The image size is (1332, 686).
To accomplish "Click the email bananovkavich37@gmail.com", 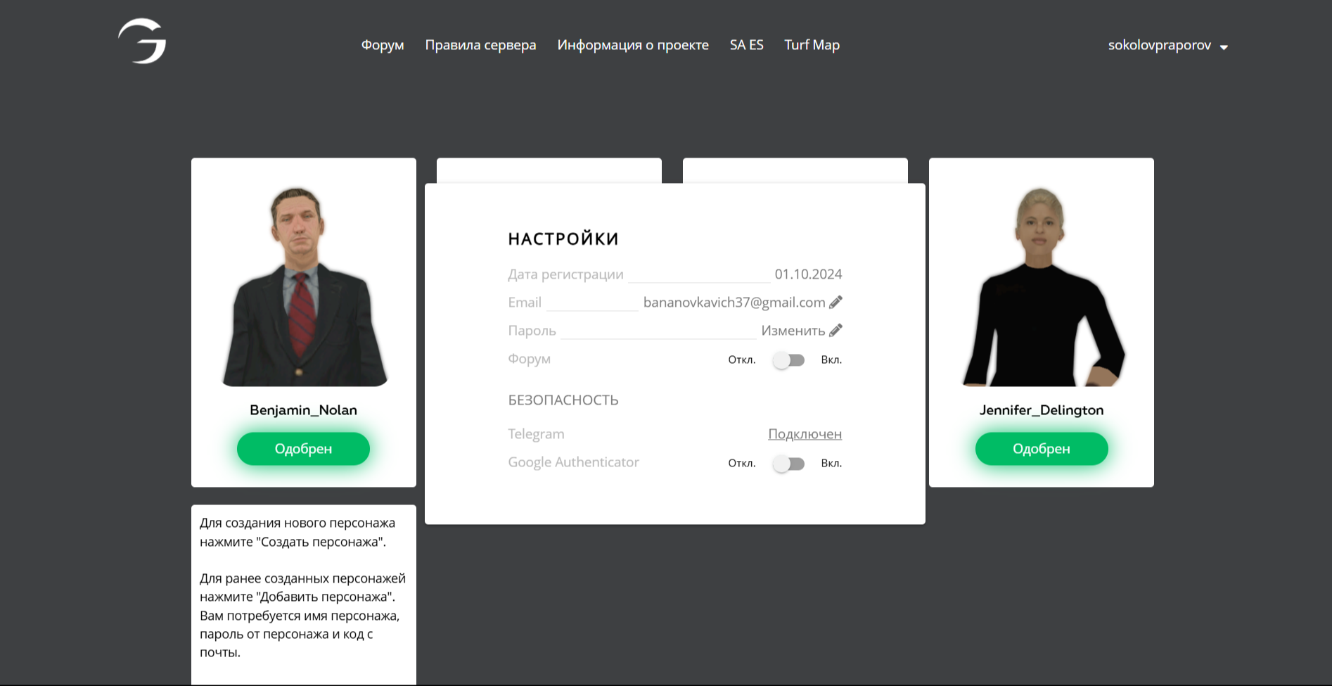I will [734, 303].
